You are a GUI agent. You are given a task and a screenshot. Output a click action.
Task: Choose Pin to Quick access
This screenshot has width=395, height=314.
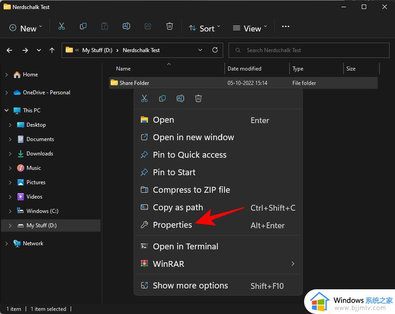click(x=218, y=155)
